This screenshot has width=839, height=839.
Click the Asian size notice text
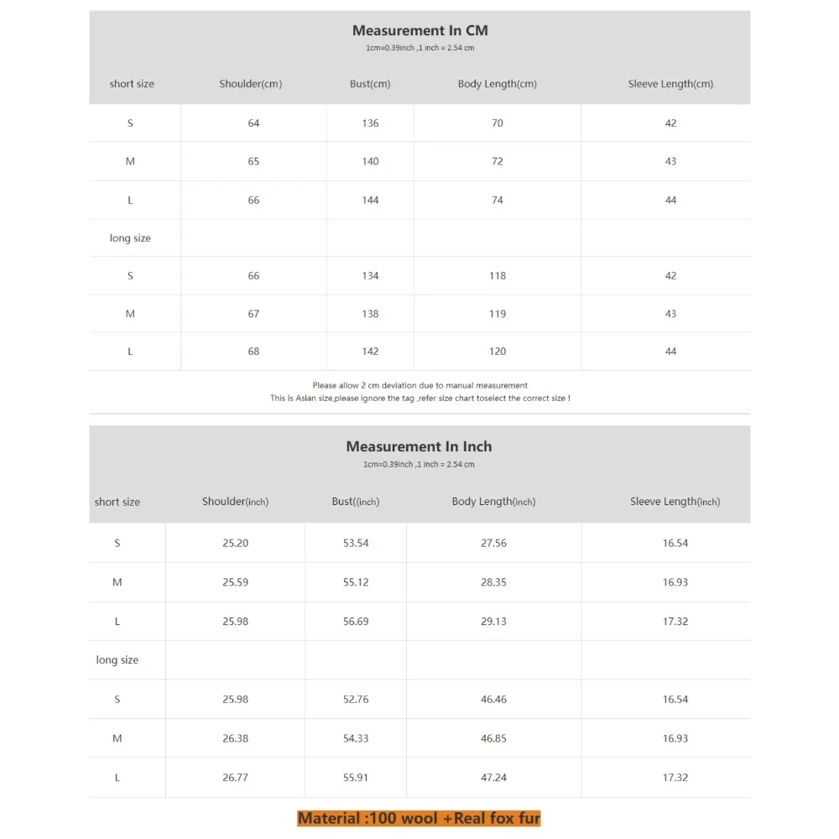point(420,398)
